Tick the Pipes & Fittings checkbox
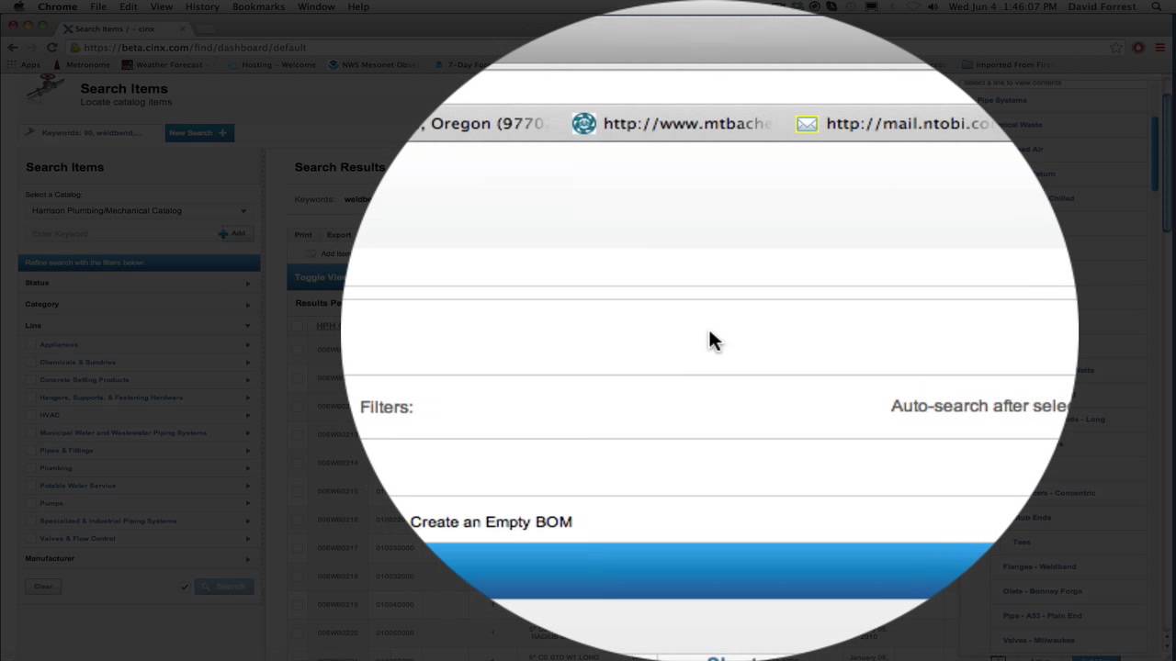The width and height of the screenshot is (1176, 661). [30, 450]
